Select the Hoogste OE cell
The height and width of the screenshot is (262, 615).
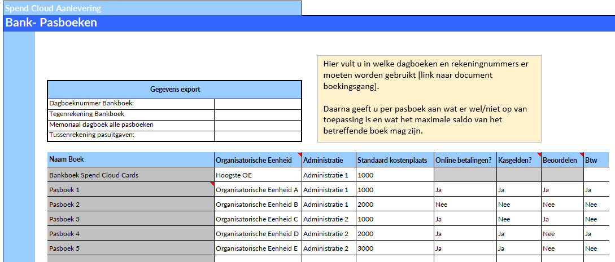click(258, 175)
